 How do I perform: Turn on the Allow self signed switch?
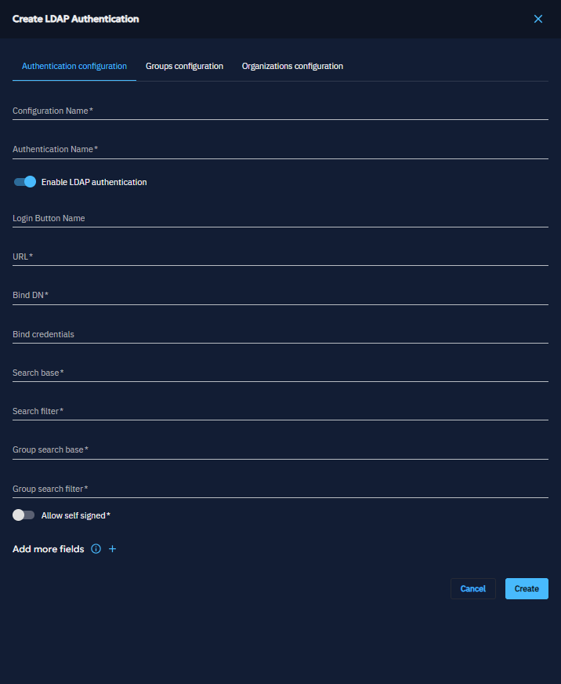[x=24, y=515]
